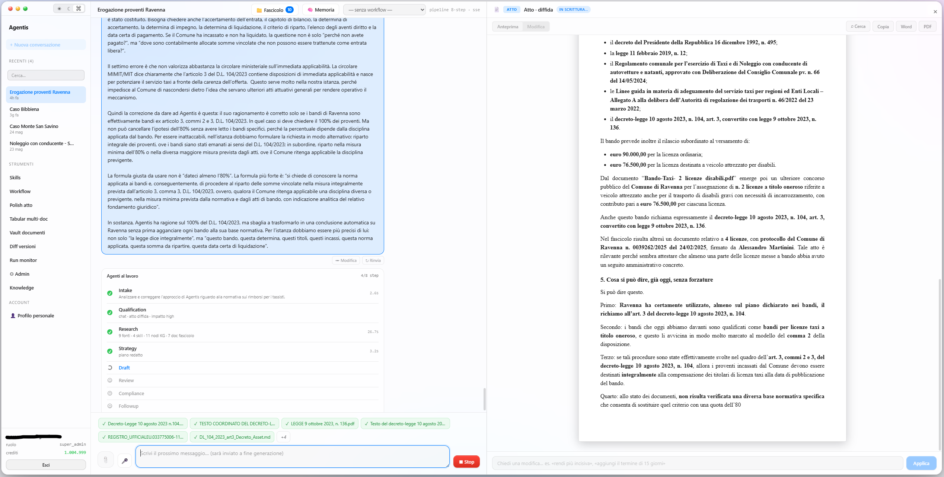The height and width of the screenshot is (477, 944).
Task: Click the Strategy step green check icon
Action: pyautogui.click(x=110, y=351)
